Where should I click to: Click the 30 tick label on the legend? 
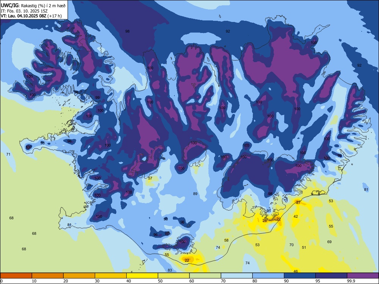(x=97, y=281)
